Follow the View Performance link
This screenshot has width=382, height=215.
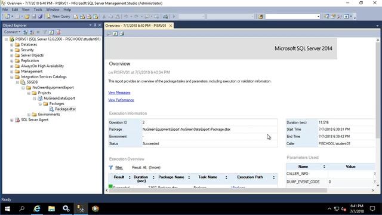click(121, 100)
